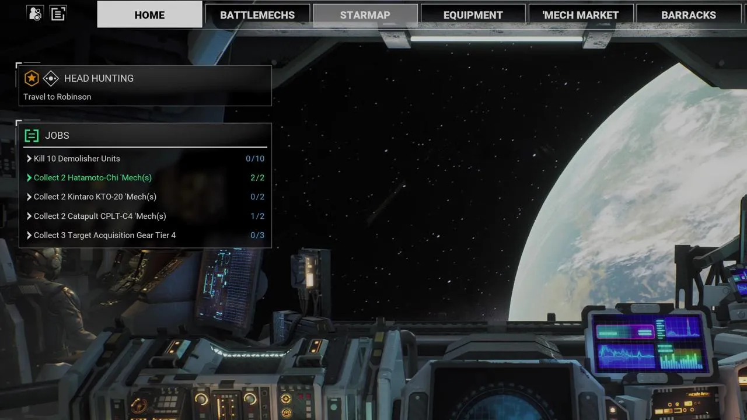Switch to the HOME tab

149,15
